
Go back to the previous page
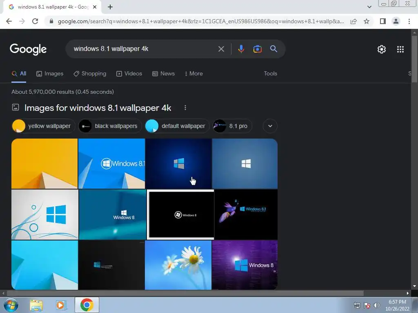coord(9,21)
